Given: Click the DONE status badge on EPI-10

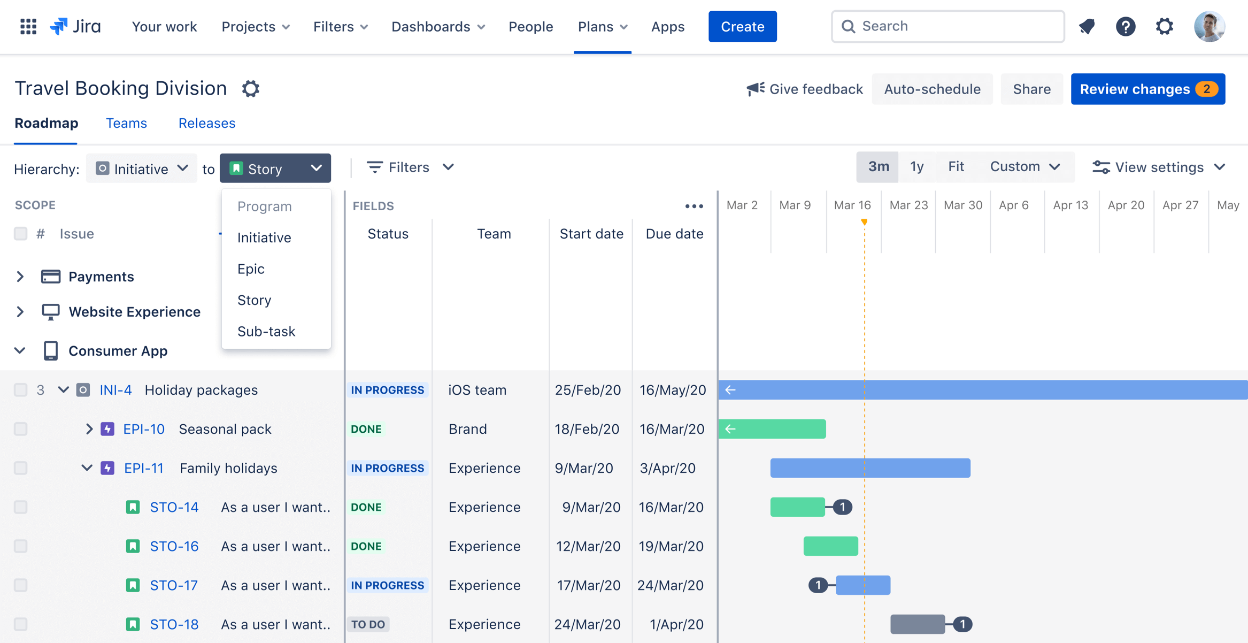Looking at the screenshot, I should [366, 428].
